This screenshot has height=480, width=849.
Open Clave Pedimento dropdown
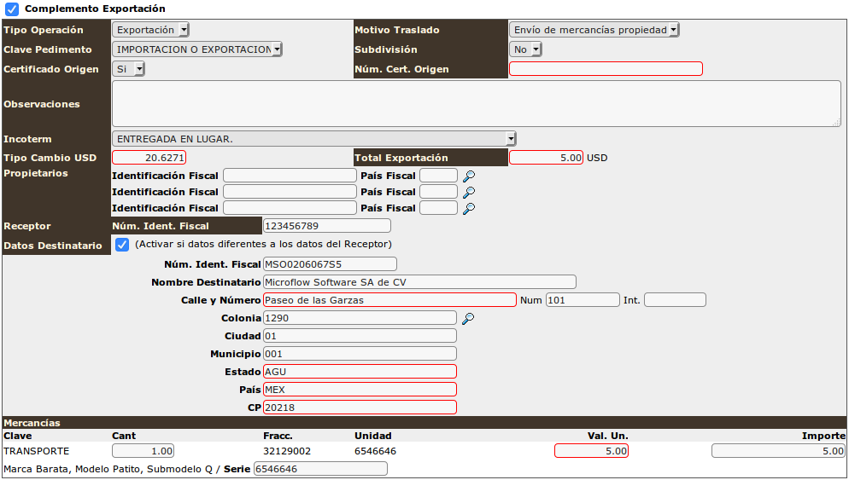197,49
